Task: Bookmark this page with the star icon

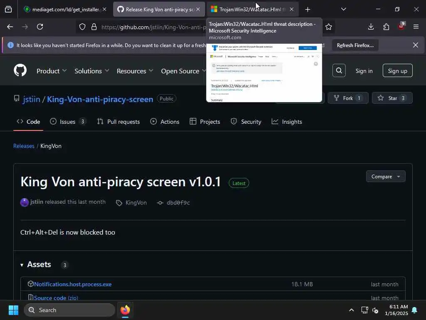Action: (x=329, y=27)
